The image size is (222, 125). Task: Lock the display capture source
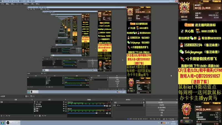point(66,106)
